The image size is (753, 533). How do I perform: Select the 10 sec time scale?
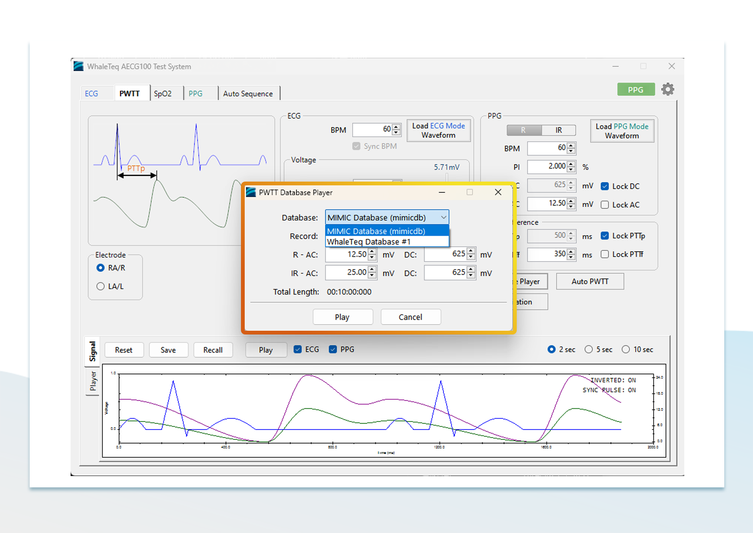[625, 350]
